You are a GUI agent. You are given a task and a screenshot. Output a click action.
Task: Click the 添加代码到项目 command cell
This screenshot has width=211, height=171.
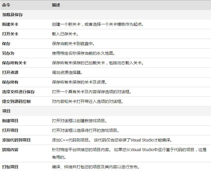pos(16,140)
